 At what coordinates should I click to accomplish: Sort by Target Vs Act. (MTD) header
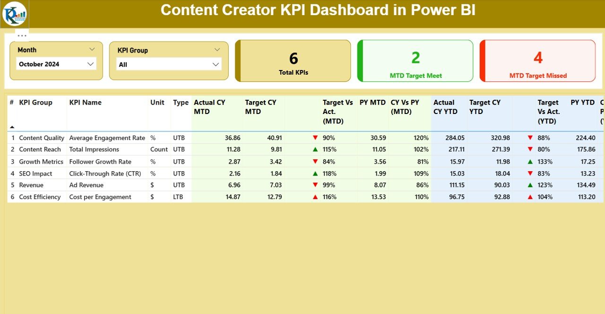[x=337, y=112]
